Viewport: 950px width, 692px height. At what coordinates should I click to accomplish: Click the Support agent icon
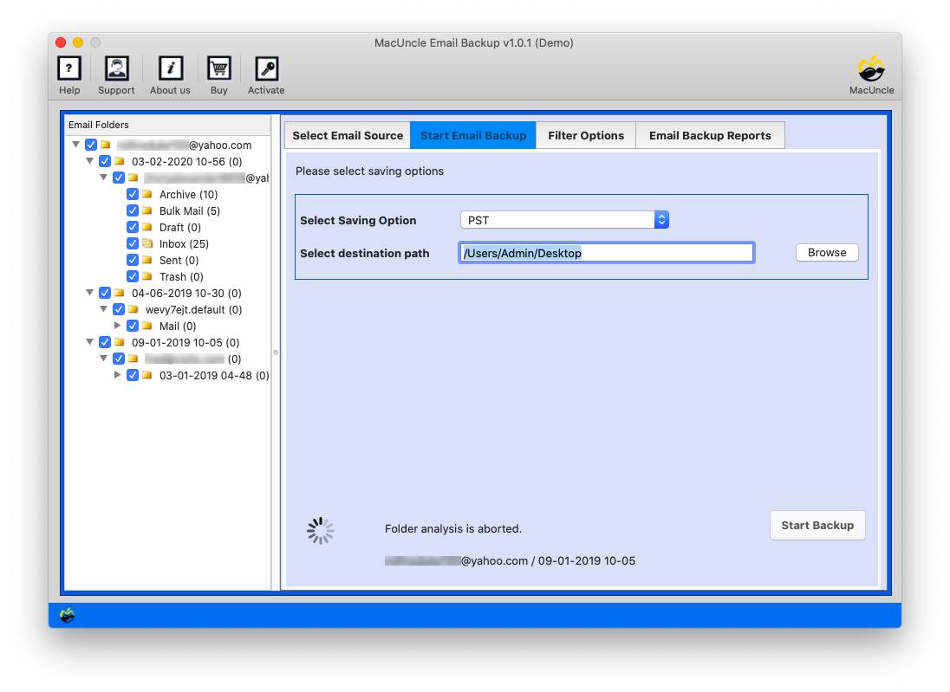click(x=116, y=69)
